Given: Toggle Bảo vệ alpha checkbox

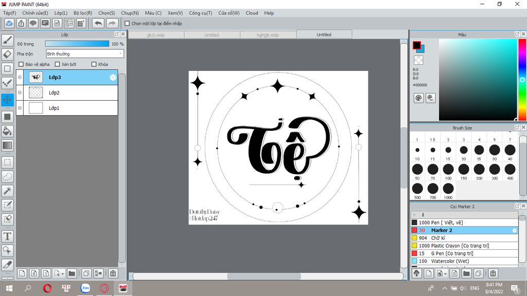Looking at the screenshot, I should pyautogui.click(x=21, y=64).
